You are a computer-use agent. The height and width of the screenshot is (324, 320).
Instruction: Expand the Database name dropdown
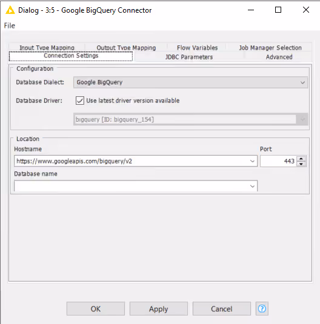click(252, 186)
